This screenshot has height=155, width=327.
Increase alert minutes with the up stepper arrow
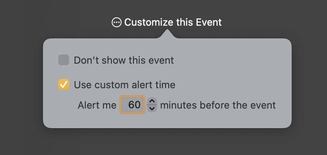pyautogui.click(x=152, y=101)
